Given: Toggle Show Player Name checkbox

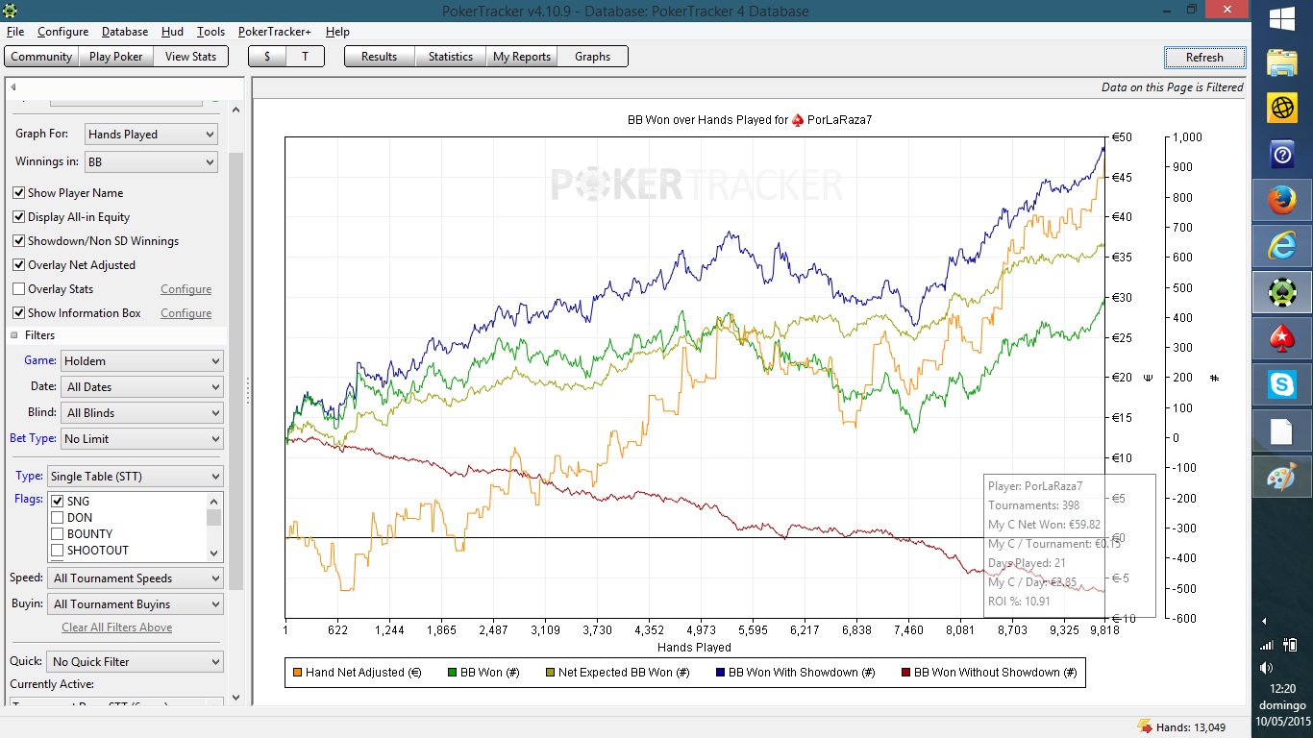Looking at the screenshot, I should (19, 192).
